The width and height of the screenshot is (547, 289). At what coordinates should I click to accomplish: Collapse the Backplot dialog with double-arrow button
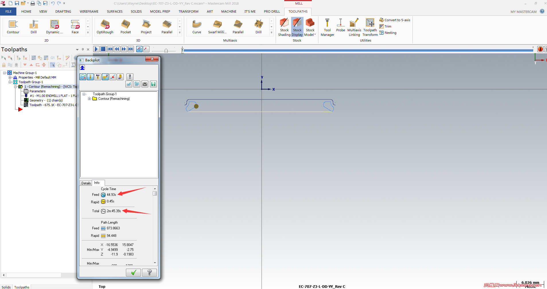[82, 68]
